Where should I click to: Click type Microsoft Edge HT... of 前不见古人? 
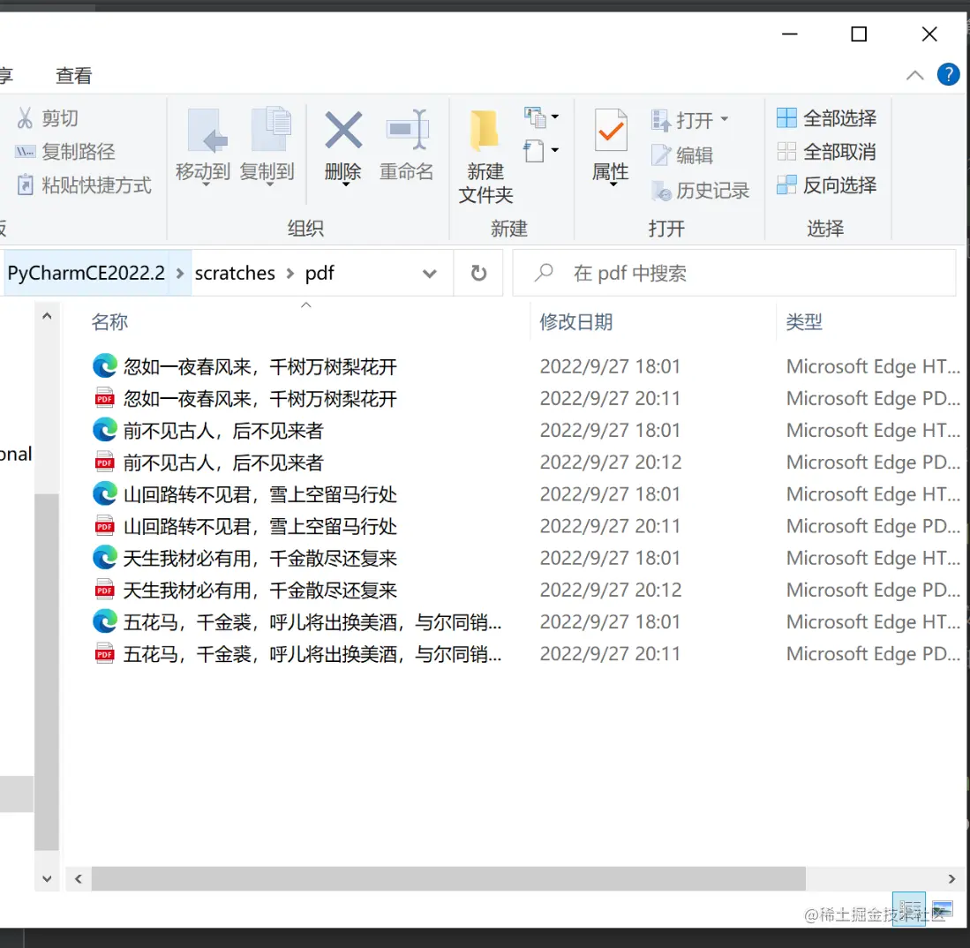click(873, 430)
